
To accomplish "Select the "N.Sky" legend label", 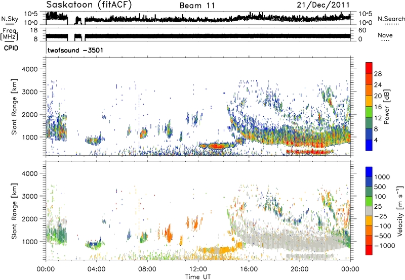I will (x=10, y=19).
